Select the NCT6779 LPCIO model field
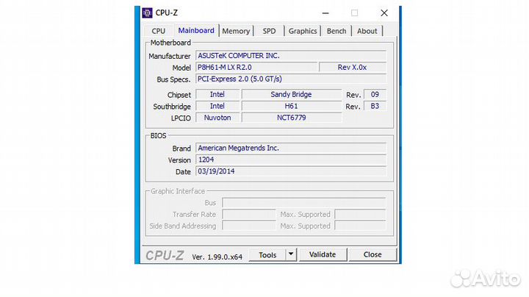The width and height of the screenshot is (529, 297). coord(292,118)
